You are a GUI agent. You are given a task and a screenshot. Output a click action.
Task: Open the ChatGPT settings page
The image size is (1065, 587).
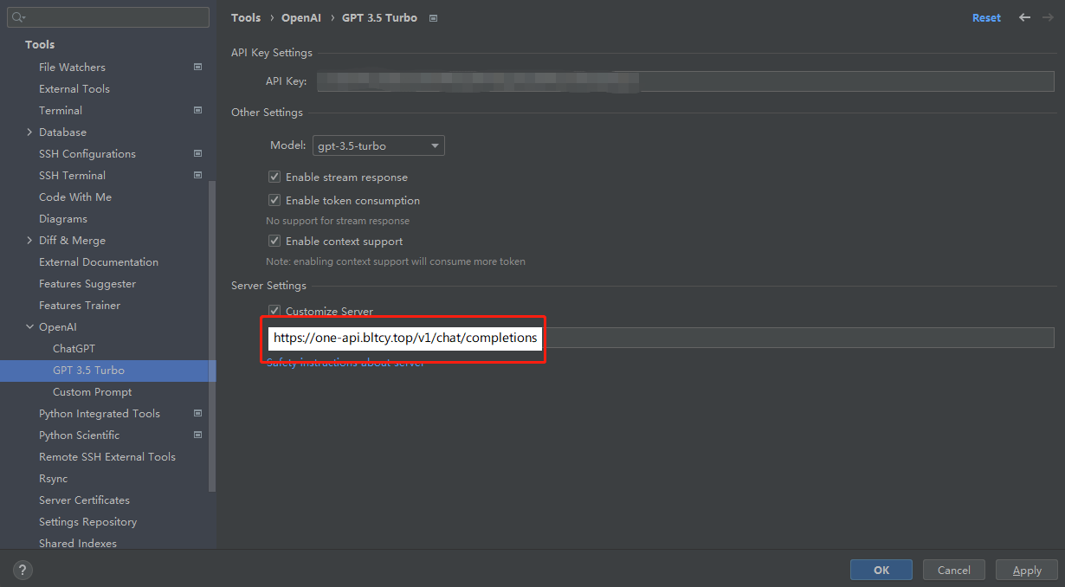tap(74, 348)
